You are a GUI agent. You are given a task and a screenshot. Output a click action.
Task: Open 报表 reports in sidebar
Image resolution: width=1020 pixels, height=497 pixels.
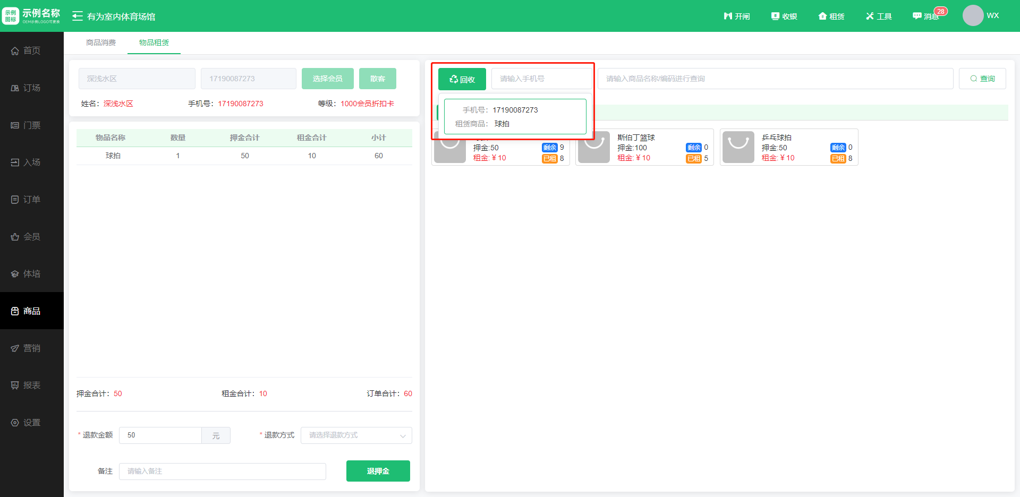pyautogui.click(x=26, y=385)
